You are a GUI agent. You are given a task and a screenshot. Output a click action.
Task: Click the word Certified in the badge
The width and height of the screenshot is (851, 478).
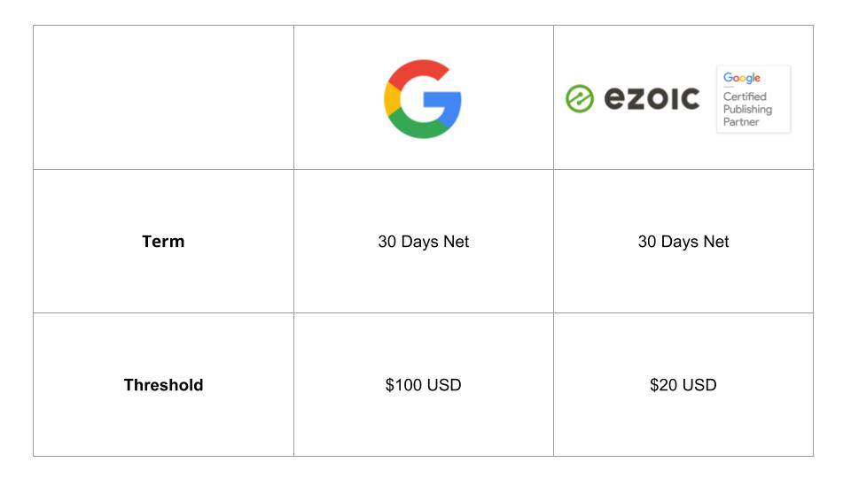(745, 96)
